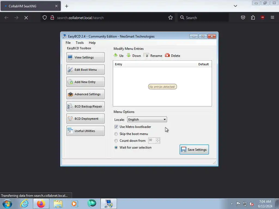Delete the selected boot entry
This screenshot has width=279, height=209.
coord(172,56)
